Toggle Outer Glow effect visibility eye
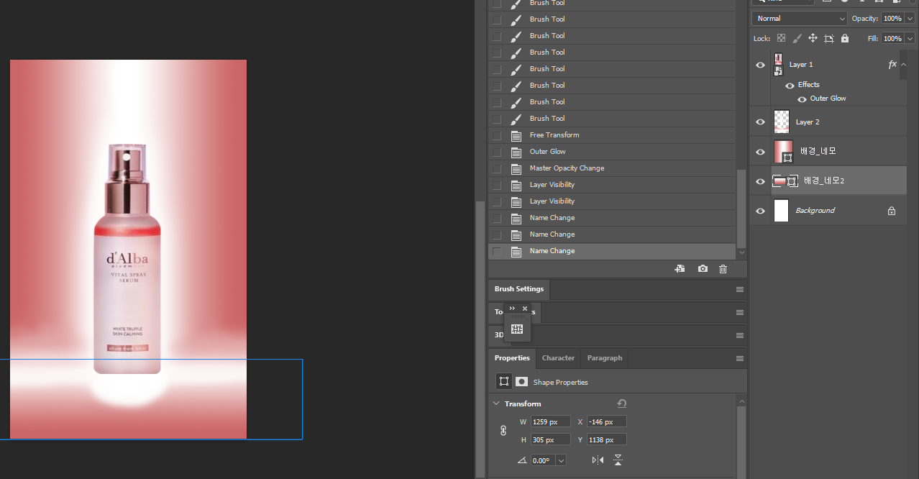Screen dimensions: 919x479 pyautogui.click(x=802, y=99)
